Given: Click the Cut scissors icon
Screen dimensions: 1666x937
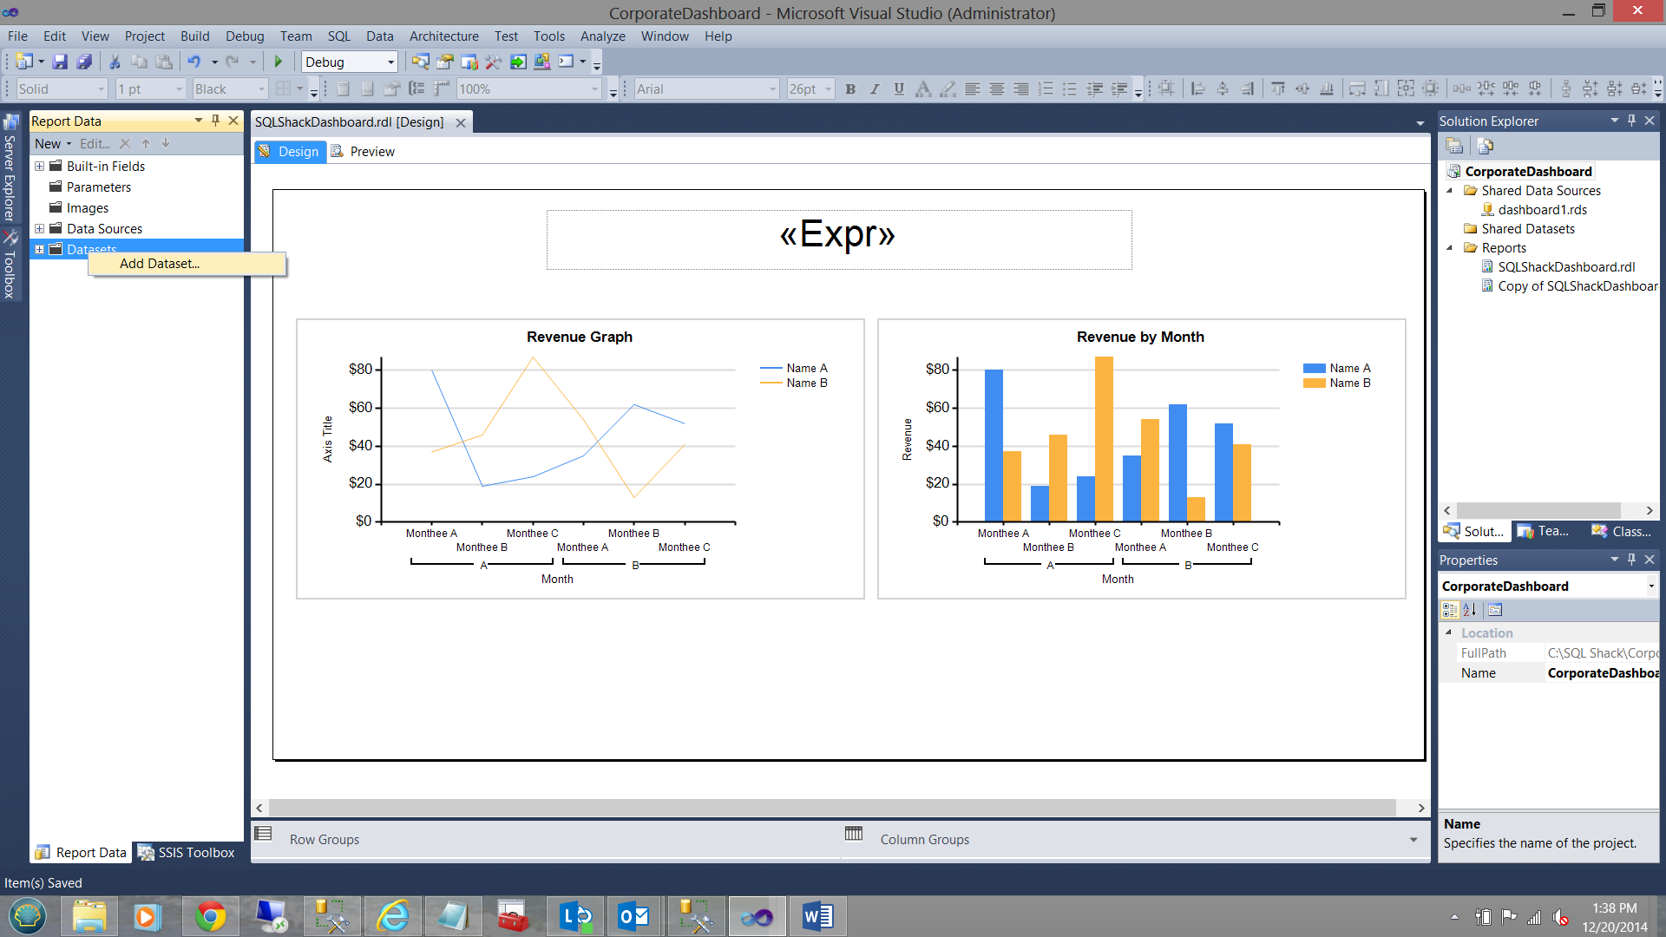Looking at the screenshot, I should (114, 62).
